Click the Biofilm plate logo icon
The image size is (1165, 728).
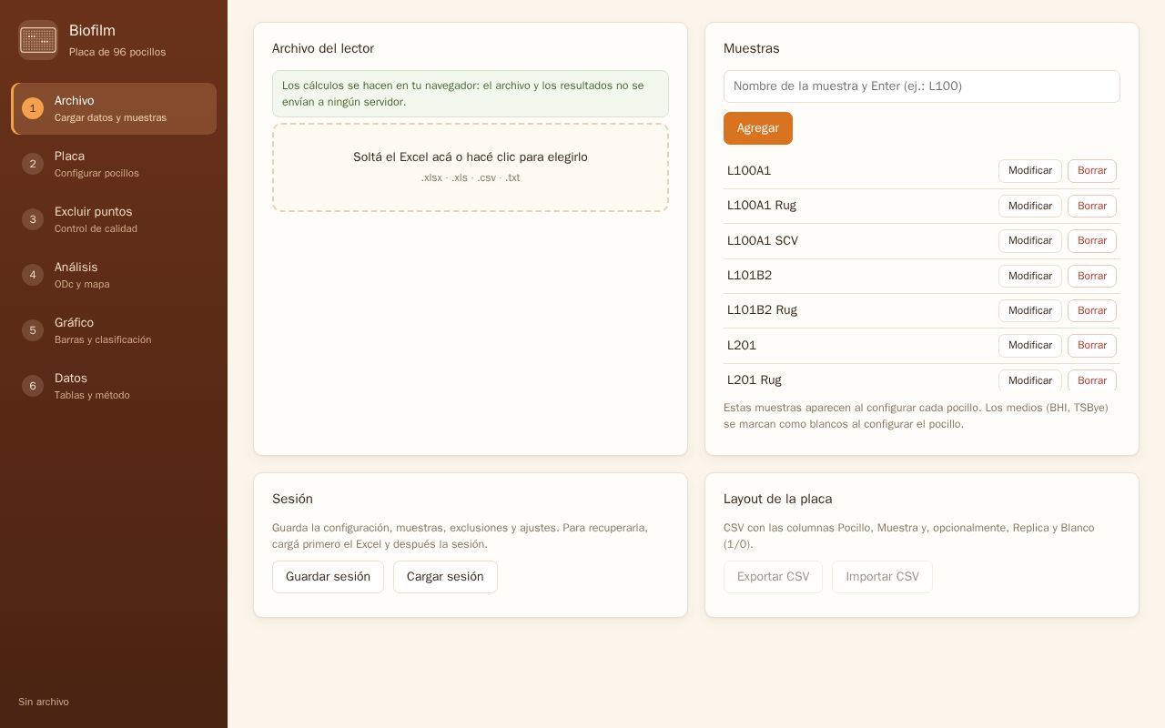(38, 40)
